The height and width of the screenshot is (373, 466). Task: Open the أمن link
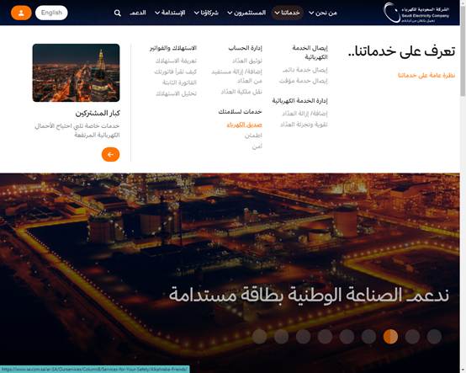pos(257,147)
